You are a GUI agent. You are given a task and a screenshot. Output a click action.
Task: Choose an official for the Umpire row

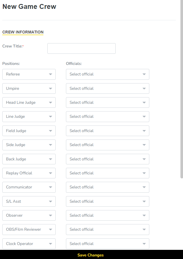tap(107, 89)
